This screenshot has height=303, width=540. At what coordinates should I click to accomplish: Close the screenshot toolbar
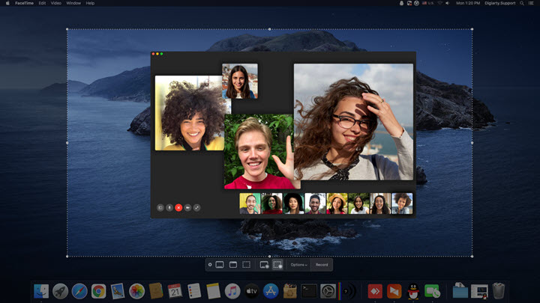tap(210, 265)
